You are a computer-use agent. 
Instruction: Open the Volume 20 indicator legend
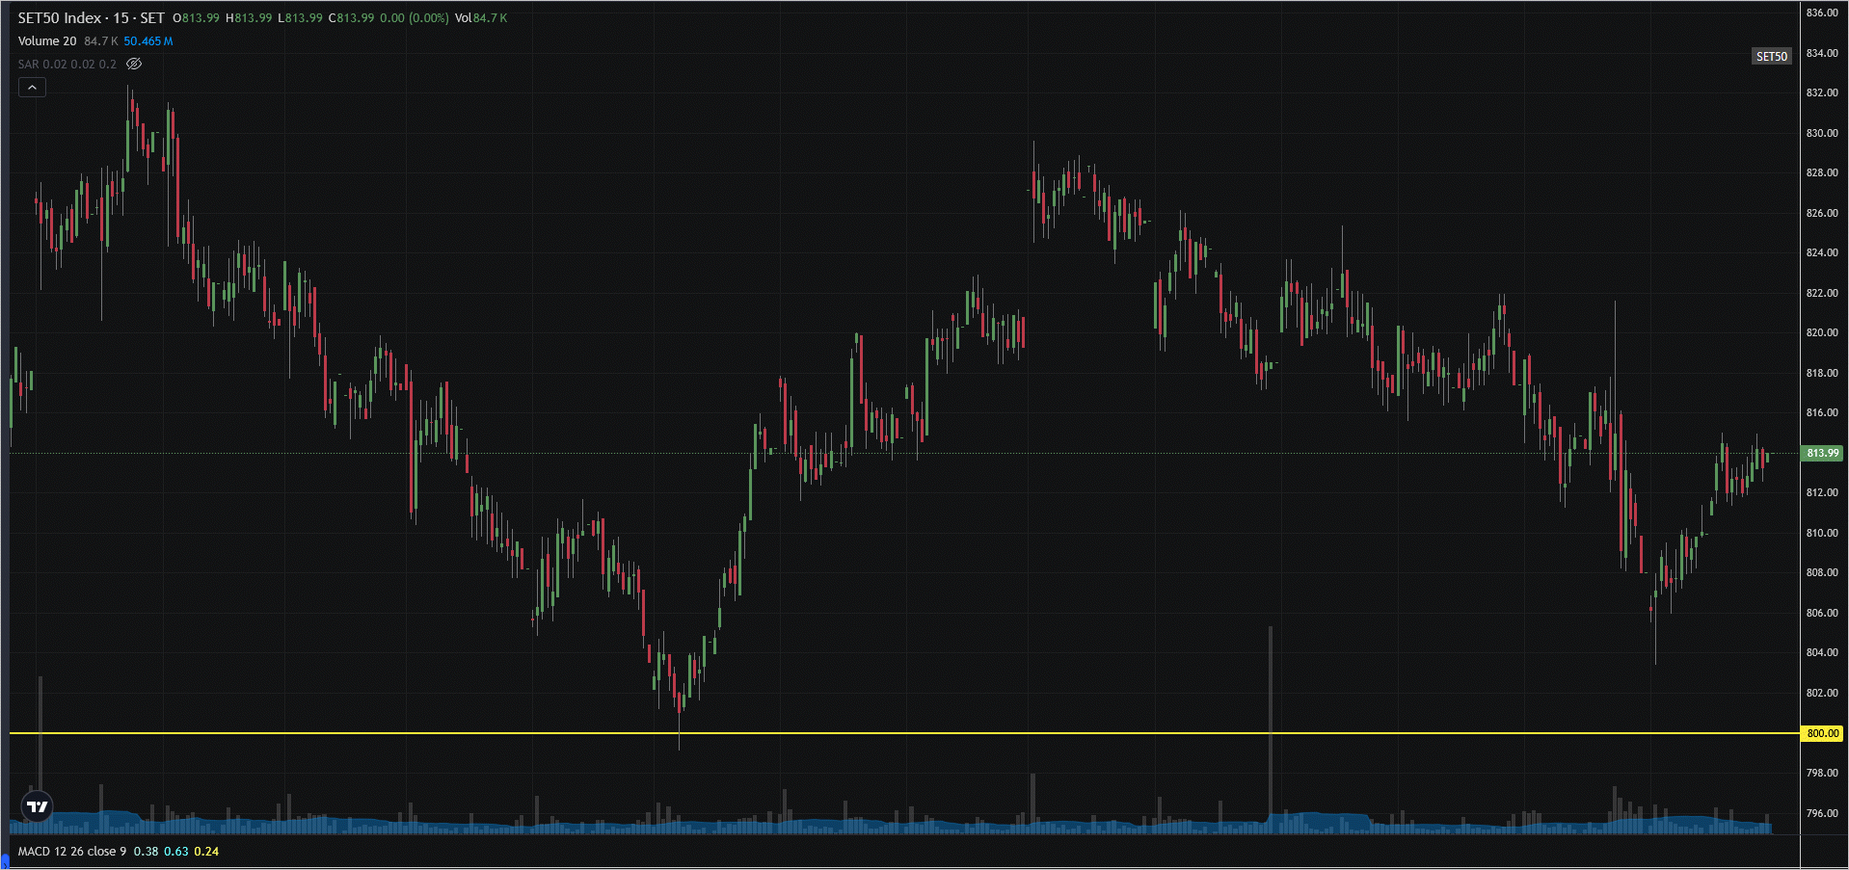[x=47, y=41]
